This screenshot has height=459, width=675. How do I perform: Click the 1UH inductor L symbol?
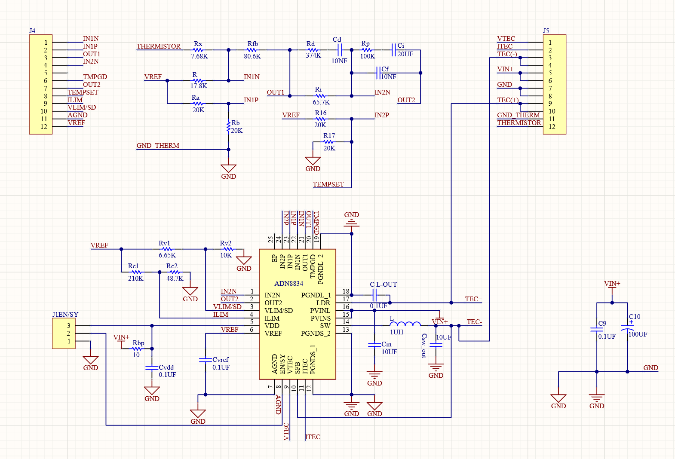click(x=405, y=324)
